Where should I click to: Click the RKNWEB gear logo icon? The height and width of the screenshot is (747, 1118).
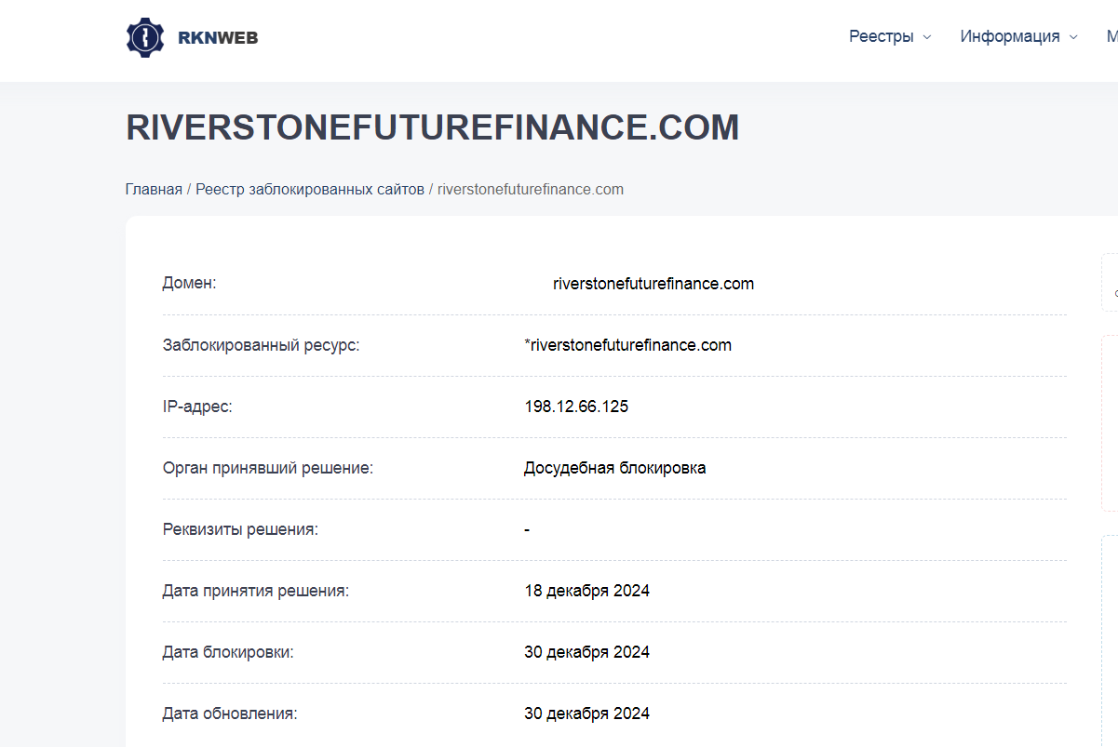pos(145,37)
